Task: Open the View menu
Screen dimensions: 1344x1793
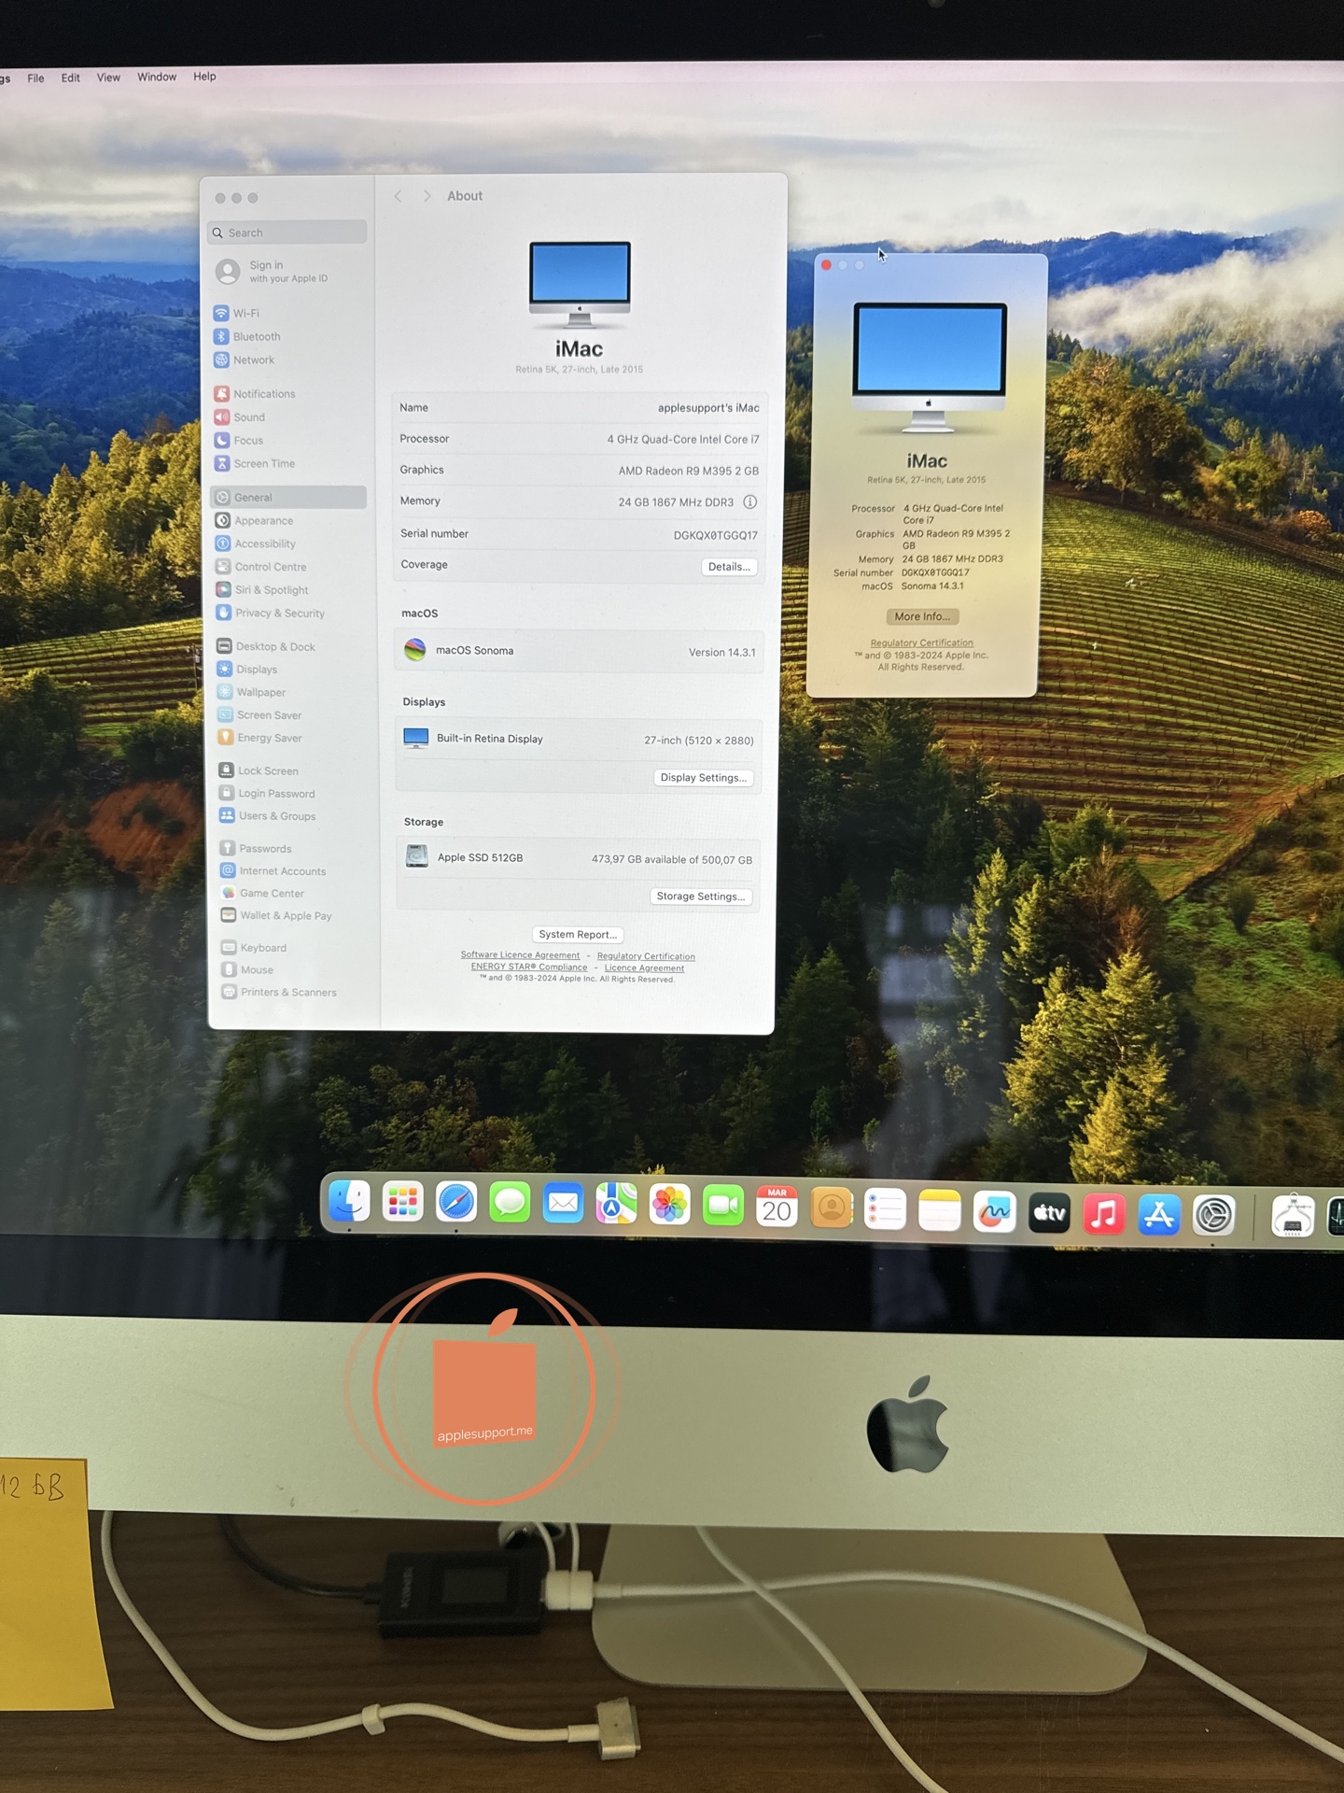Action: click(x=108, y=78)
